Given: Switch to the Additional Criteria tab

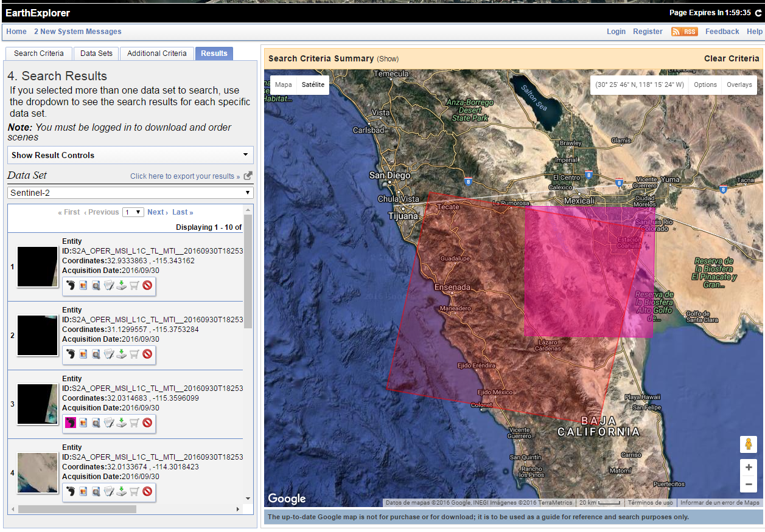Looking at the screenshot, I should (157, 54).
